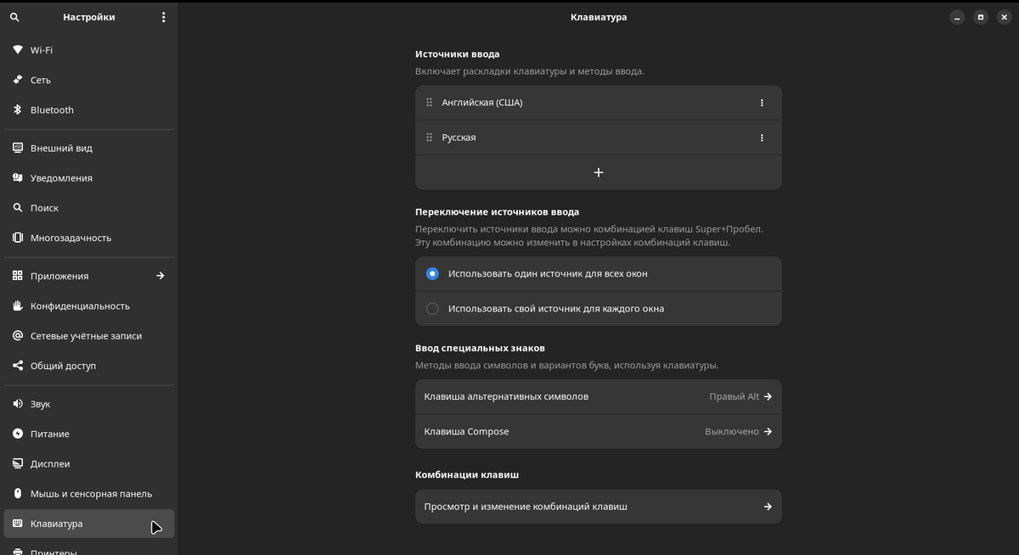The image size is (1019, 555).
Task: Switch to Мышь и сенсорная панель
Action: point(91,494)
